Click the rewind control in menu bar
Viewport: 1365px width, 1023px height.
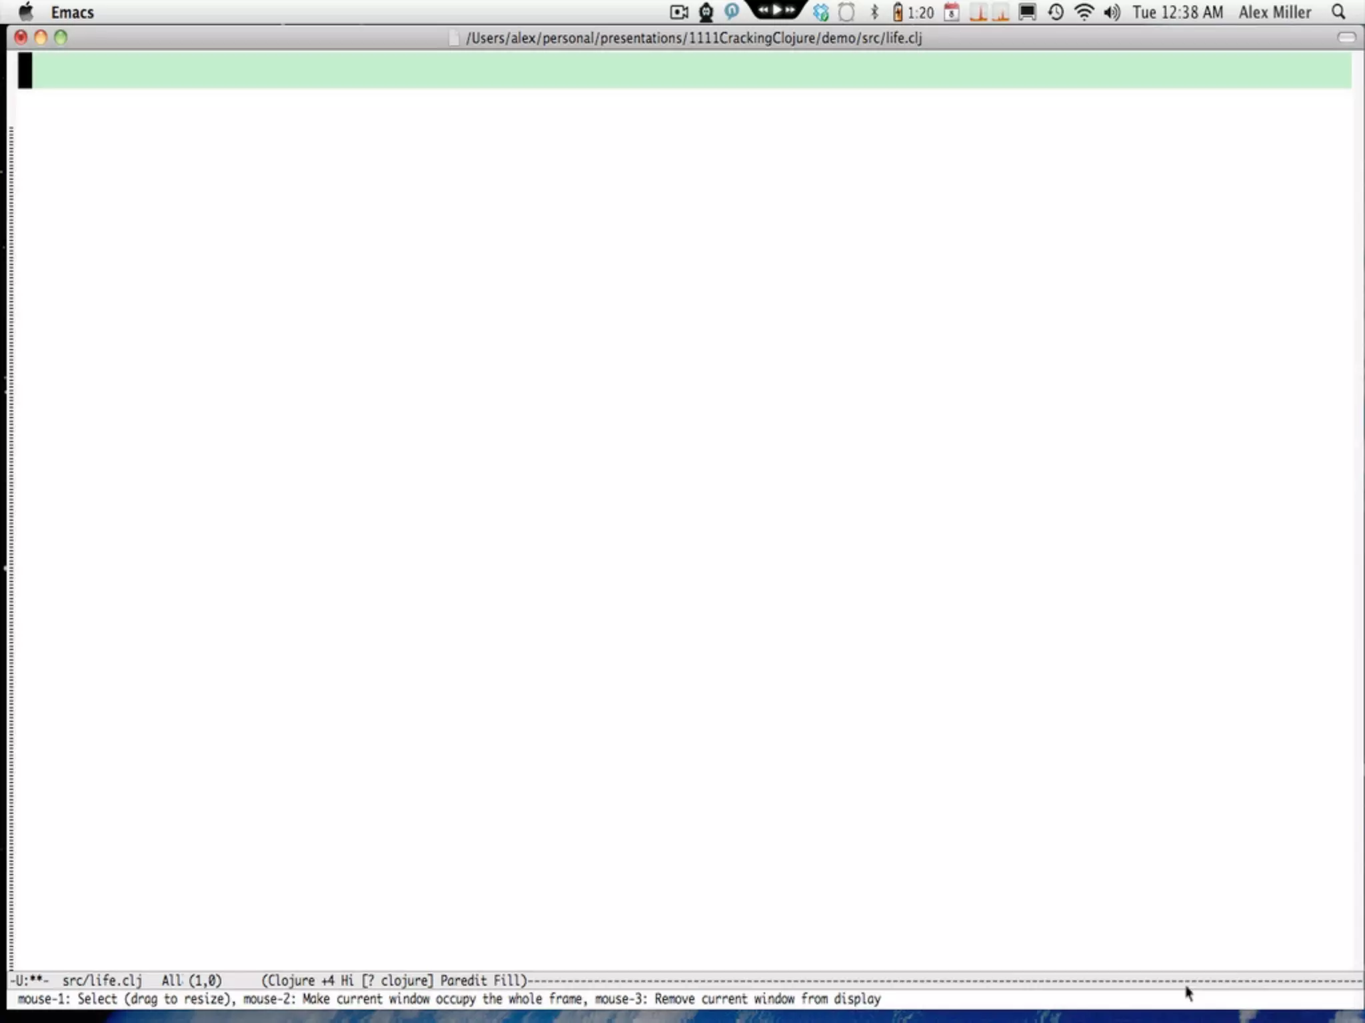pyautogui.click(x=763, y=10)
